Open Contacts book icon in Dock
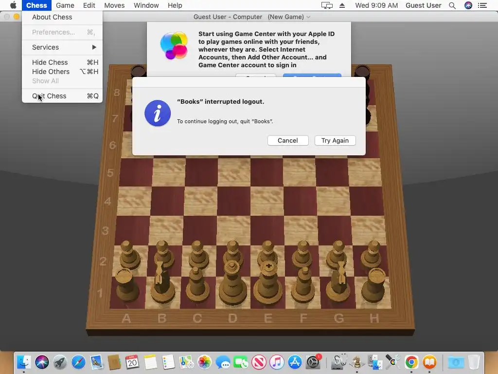This screenshot has height=374, width=498. (x=114, y=362)
